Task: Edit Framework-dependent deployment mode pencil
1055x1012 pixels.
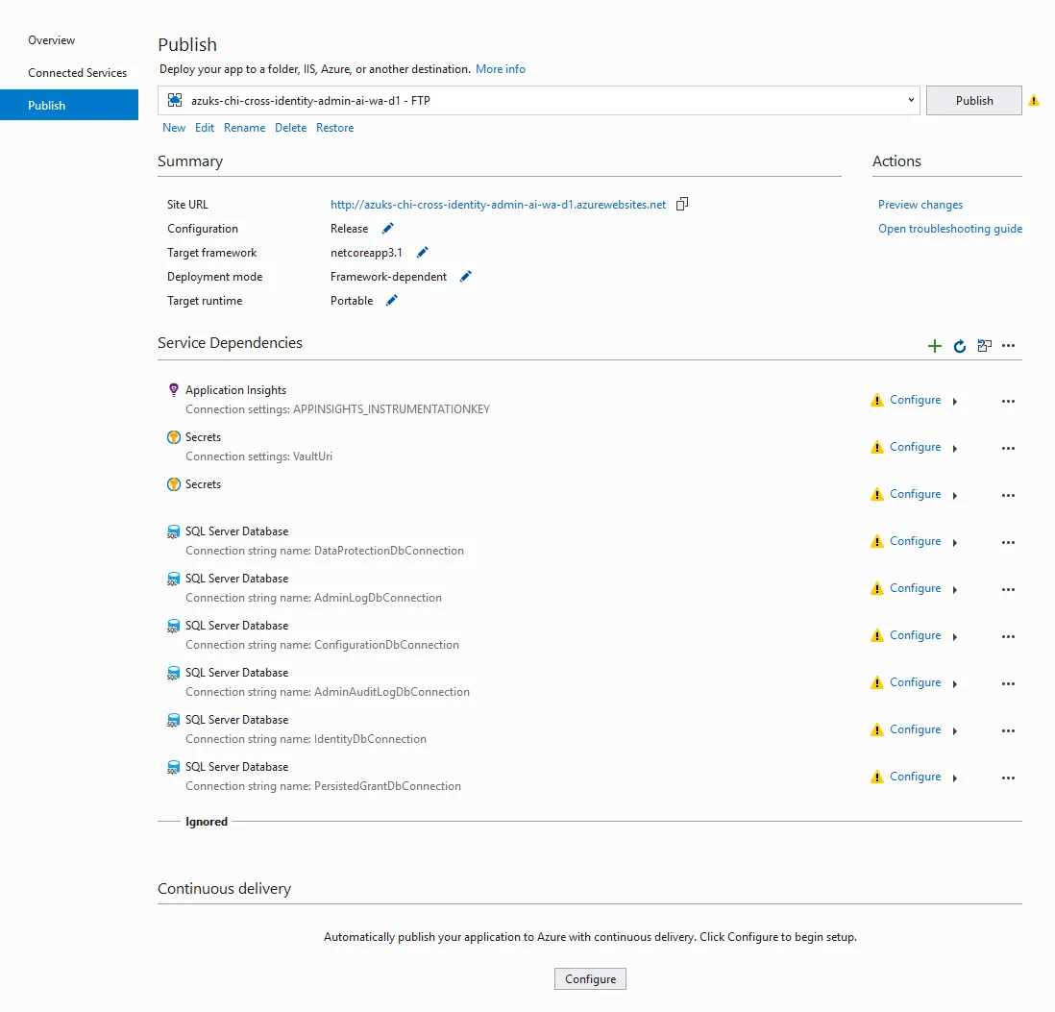Action: point(466,277)
